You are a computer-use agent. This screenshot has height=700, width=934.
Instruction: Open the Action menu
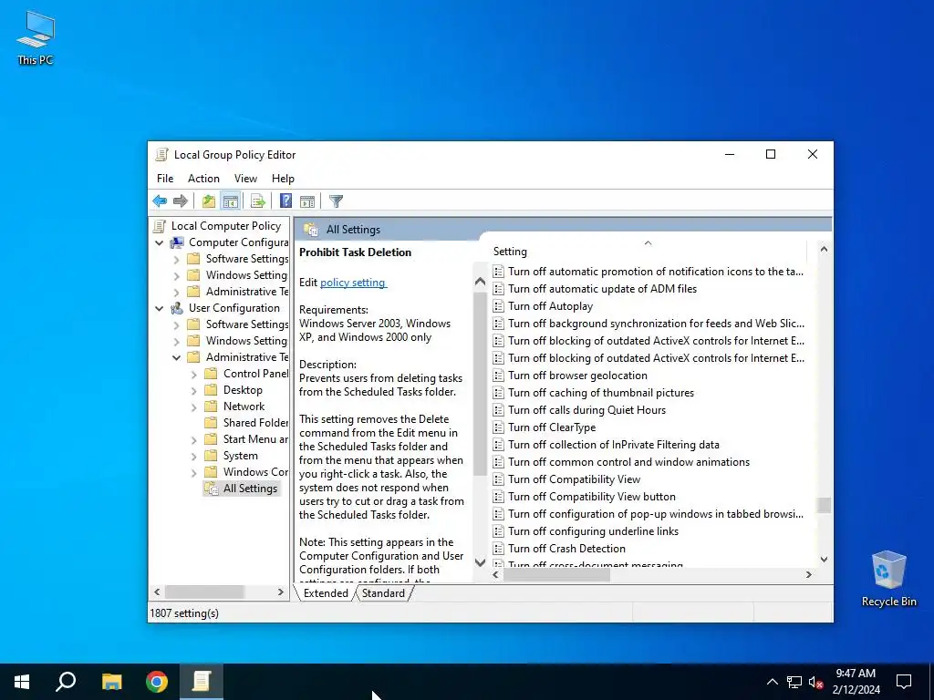(x=203, y=179)
